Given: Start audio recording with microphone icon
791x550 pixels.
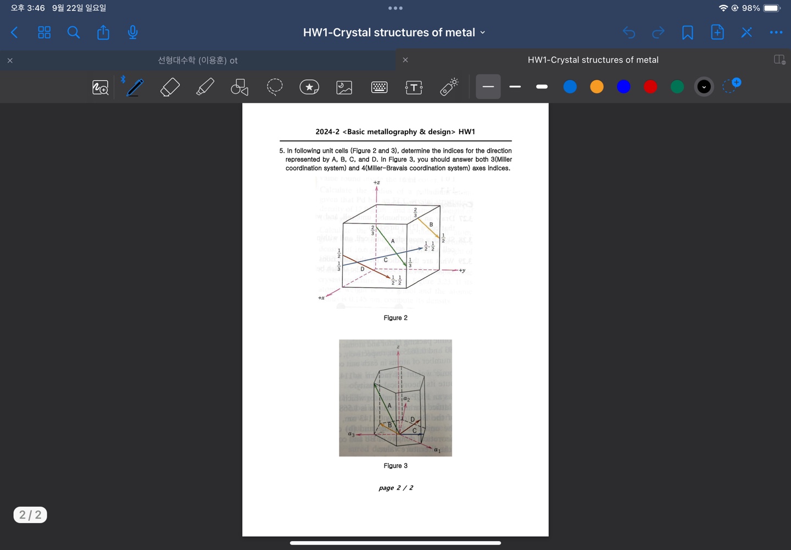Looking at the screenshot, I should click(x=133, y=32).
